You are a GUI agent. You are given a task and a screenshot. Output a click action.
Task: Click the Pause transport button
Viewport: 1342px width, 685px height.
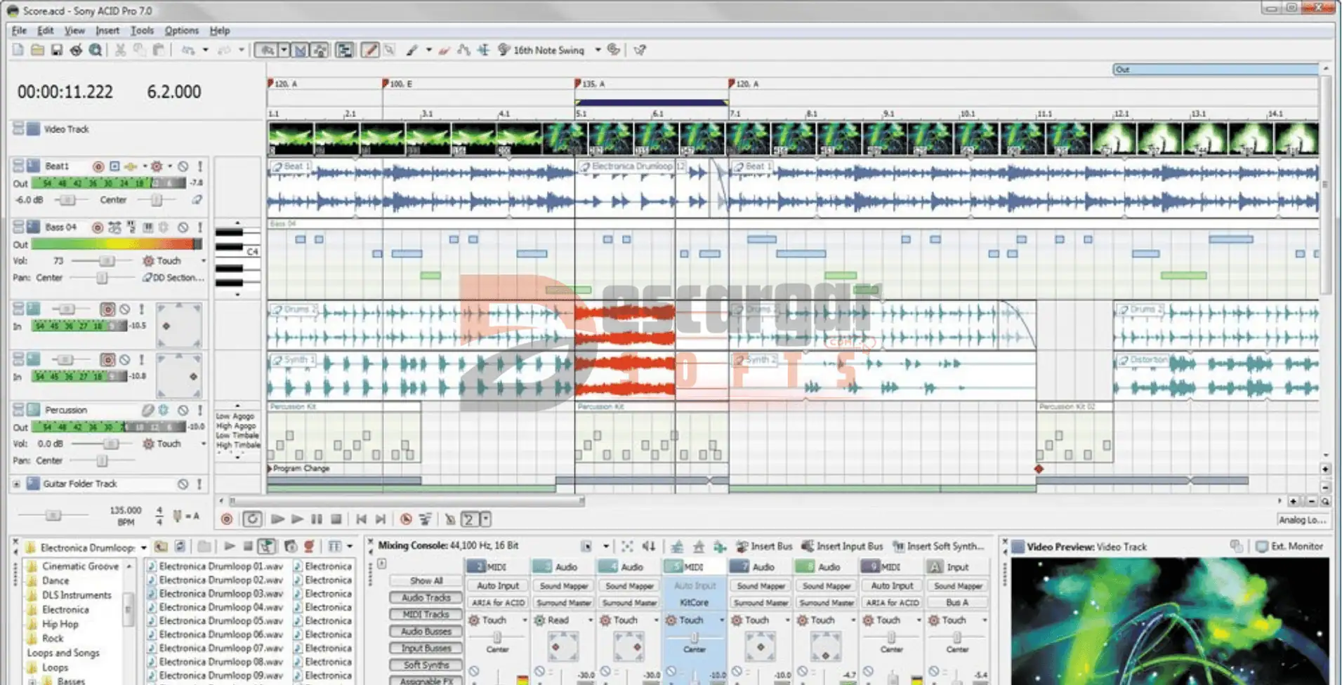pos(317,519)
